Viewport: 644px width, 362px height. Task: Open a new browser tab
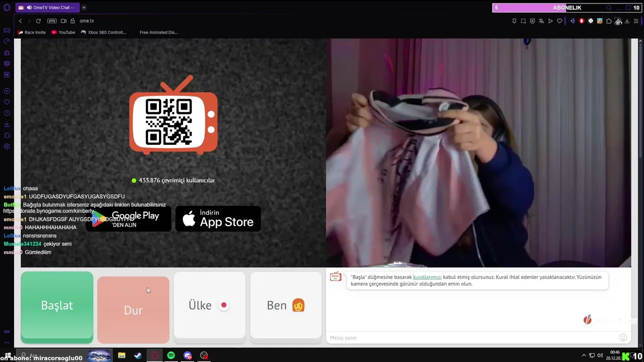coord(84,8)
